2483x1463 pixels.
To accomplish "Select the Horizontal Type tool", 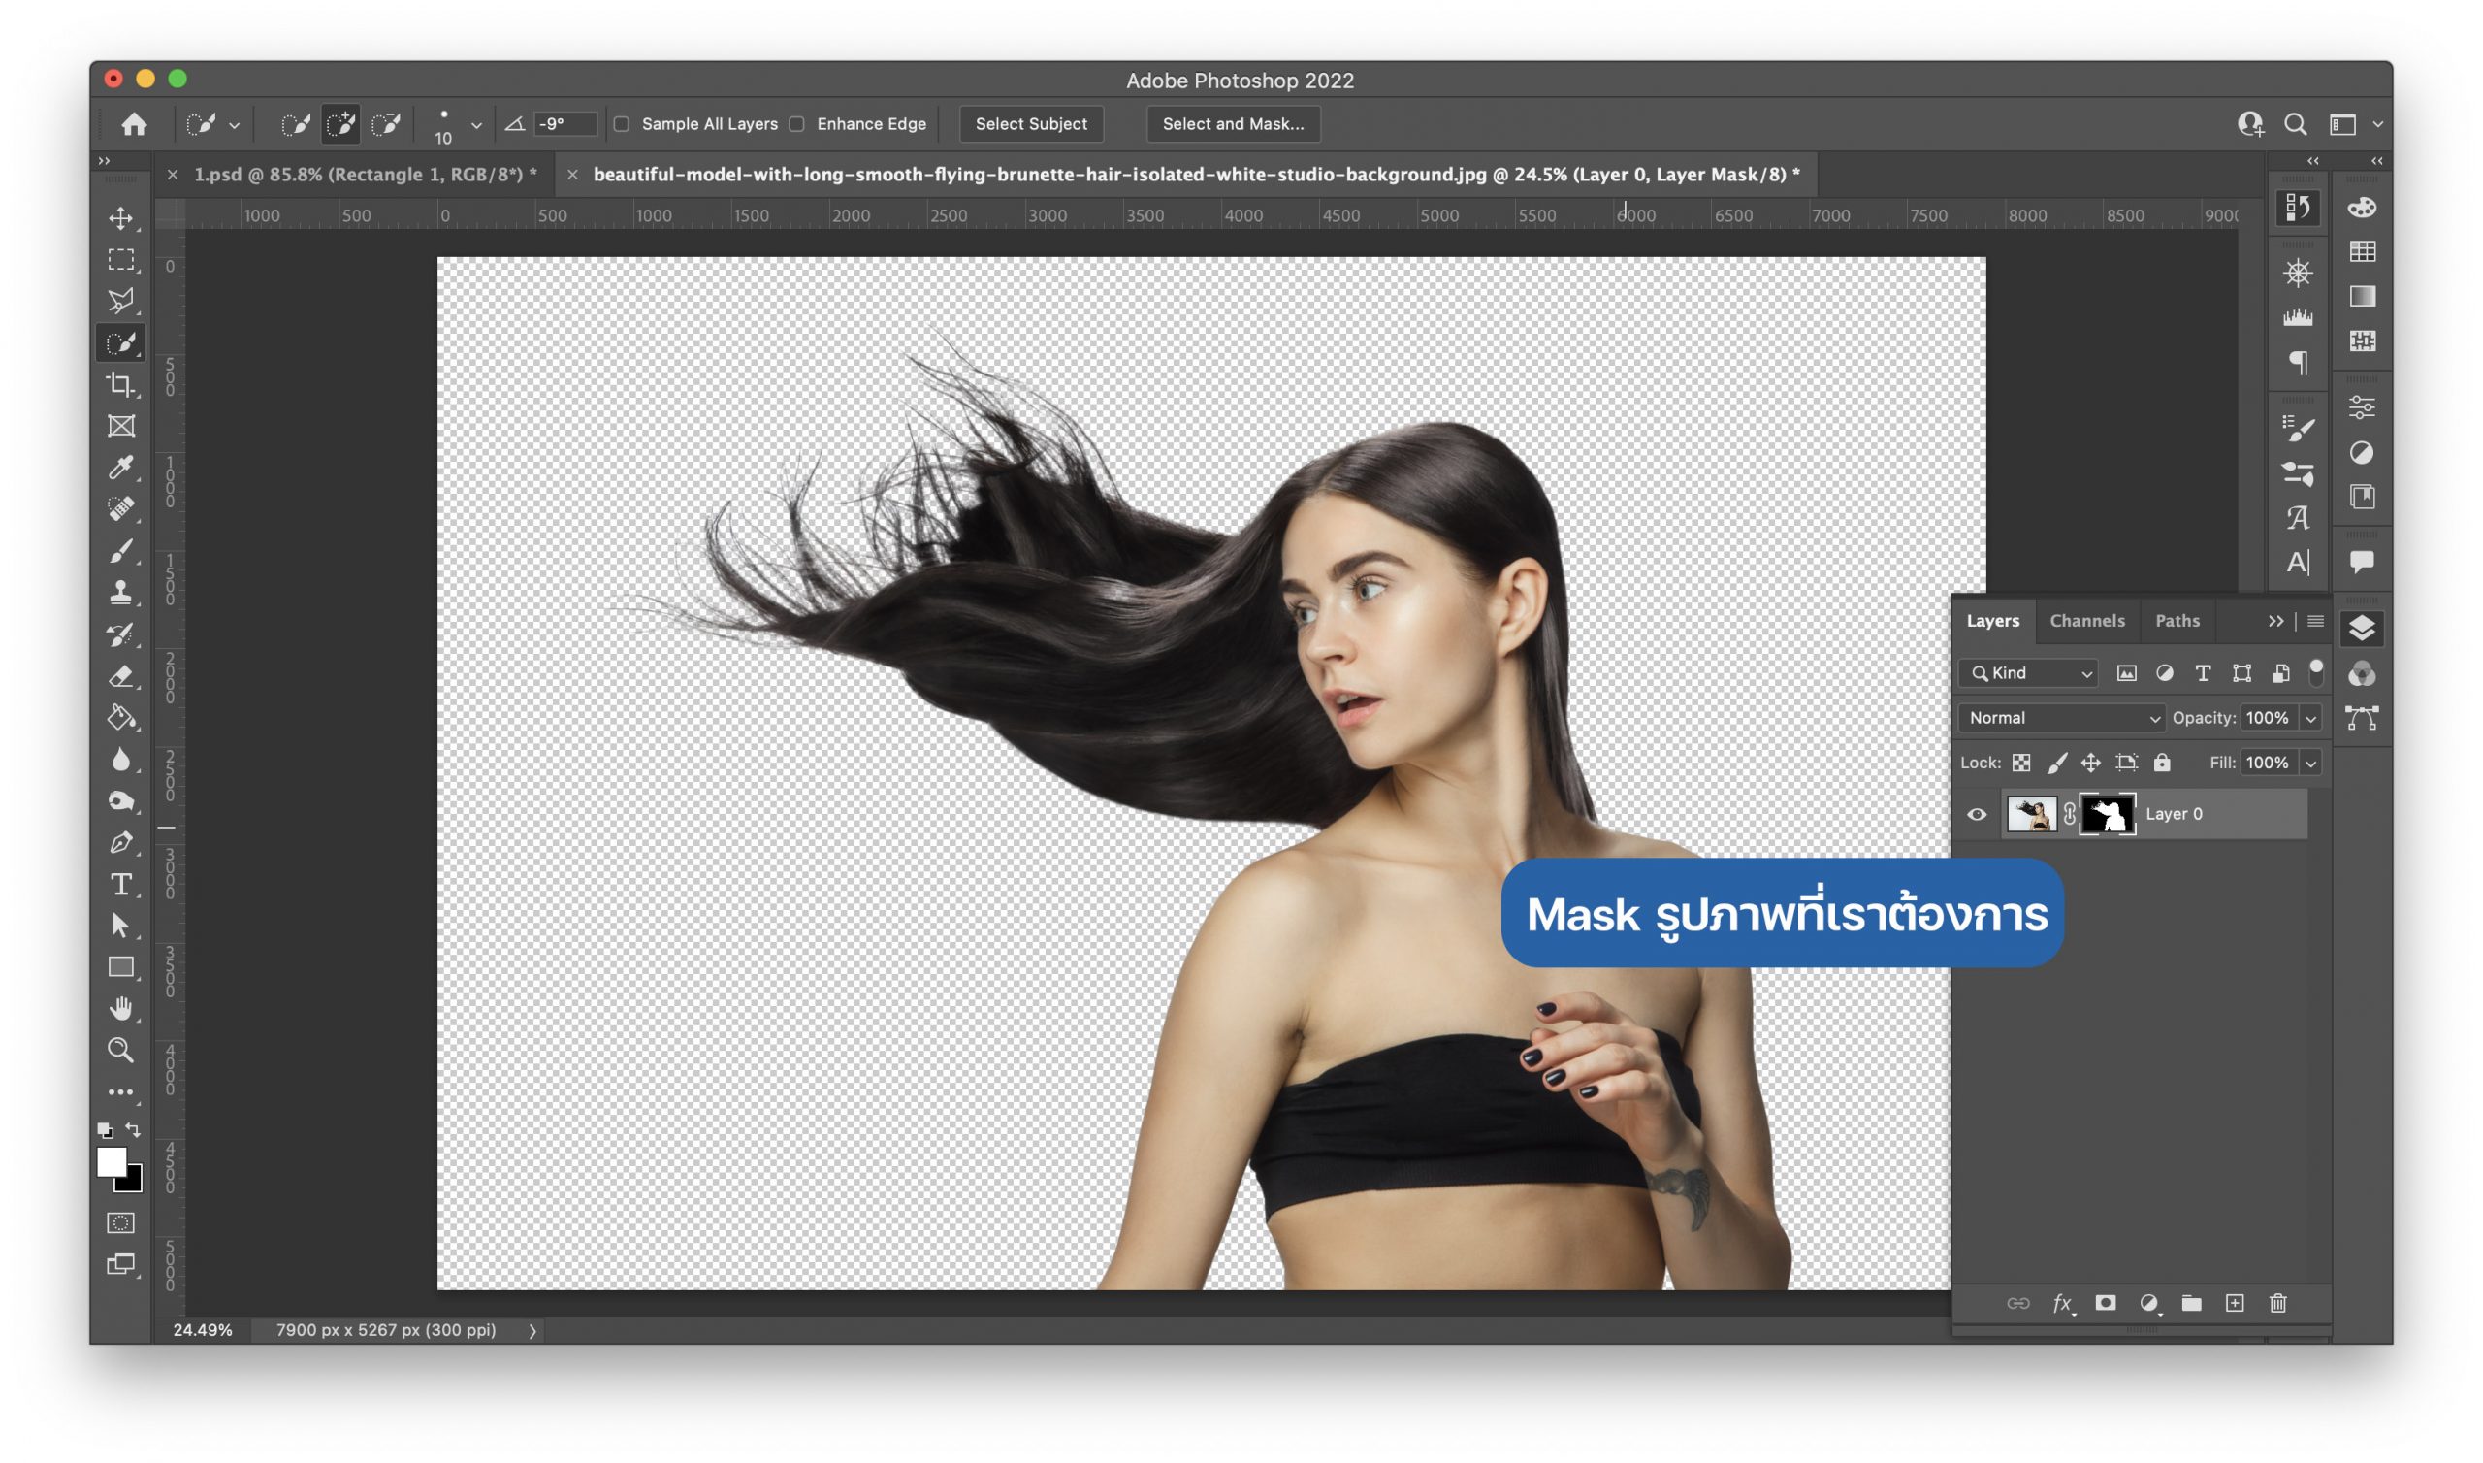I will coord(120,885).
